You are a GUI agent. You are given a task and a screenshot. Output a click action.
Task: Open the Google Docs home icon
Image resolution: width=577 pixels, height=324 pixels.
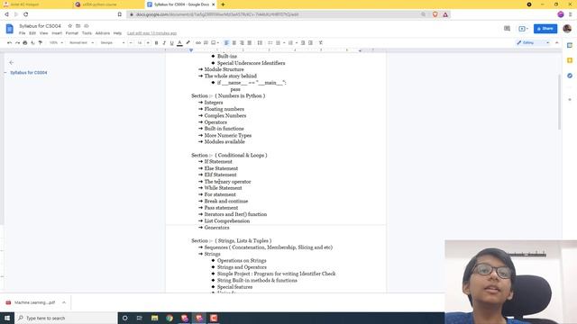click(10, 29)
